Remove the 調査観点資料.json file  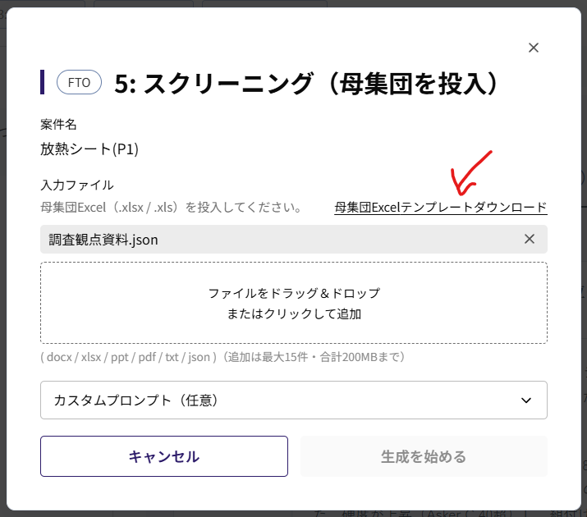529,239
